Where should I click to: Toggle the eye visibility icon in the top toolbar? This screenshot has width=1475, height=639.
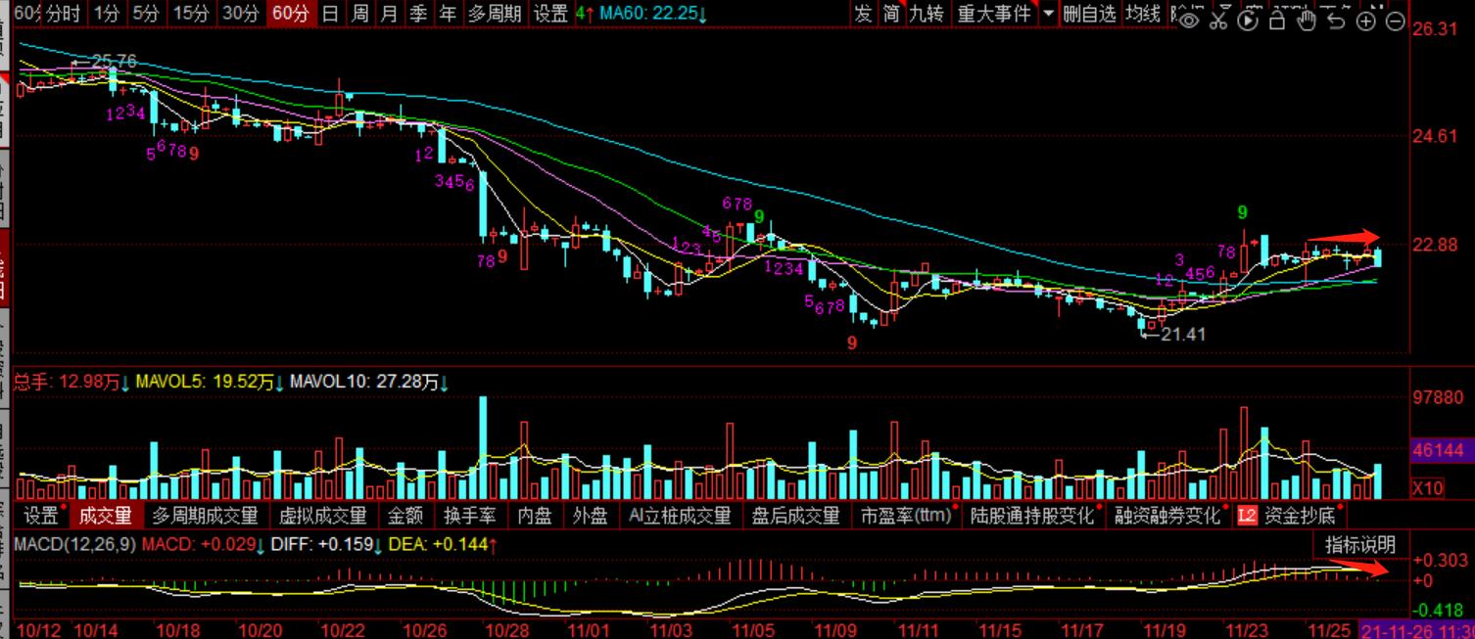(x=1189, y=21)
